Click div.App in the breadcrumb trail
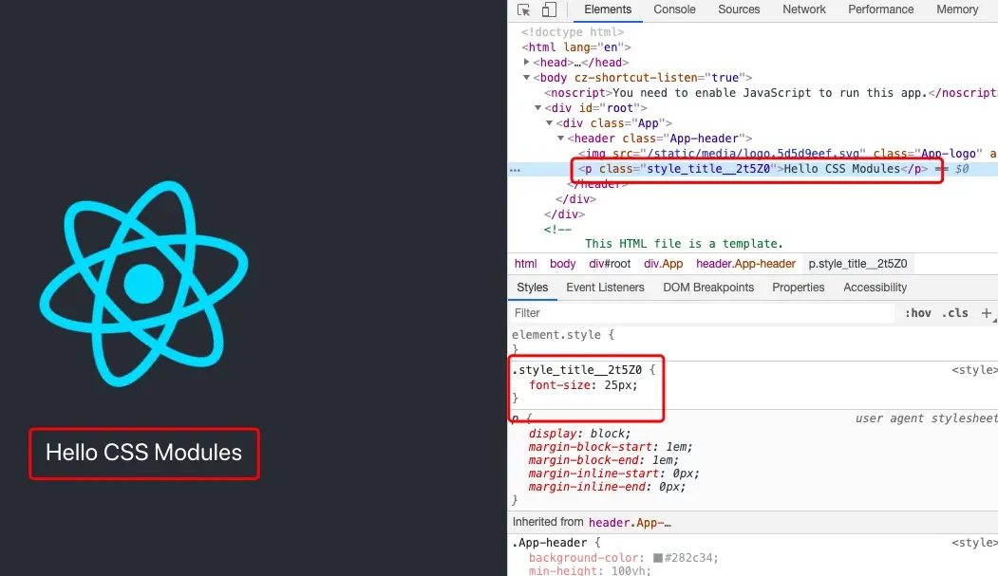 (663, 264)
